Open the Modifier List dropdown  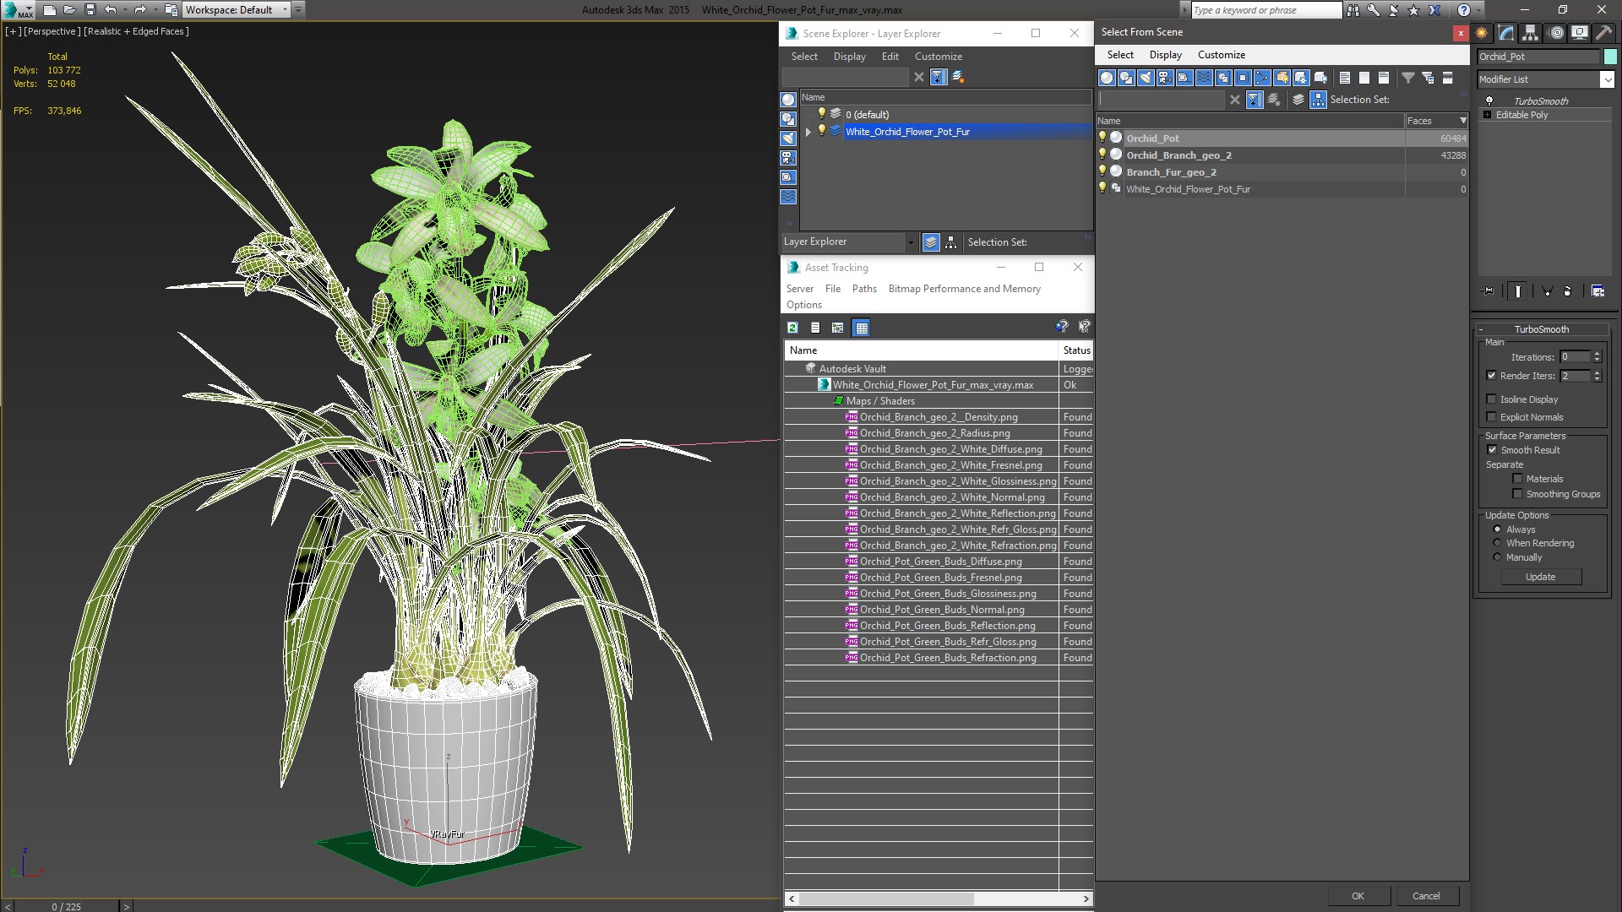tap(1607, 79)
